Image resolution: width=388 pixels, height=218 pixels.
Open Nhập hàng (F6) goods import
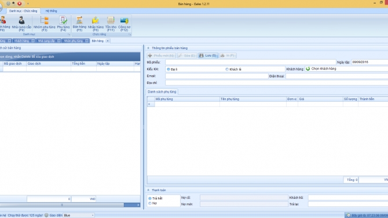pos(96,24)
